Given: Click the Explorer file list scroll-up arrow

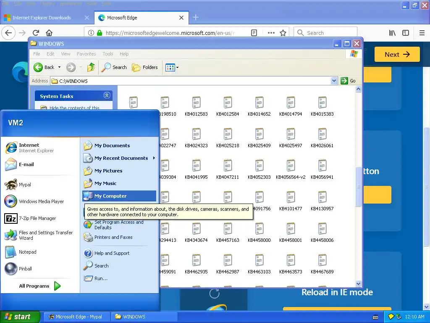Looking at the screenshot, I should pyautogui.click(x=359, y=89).
